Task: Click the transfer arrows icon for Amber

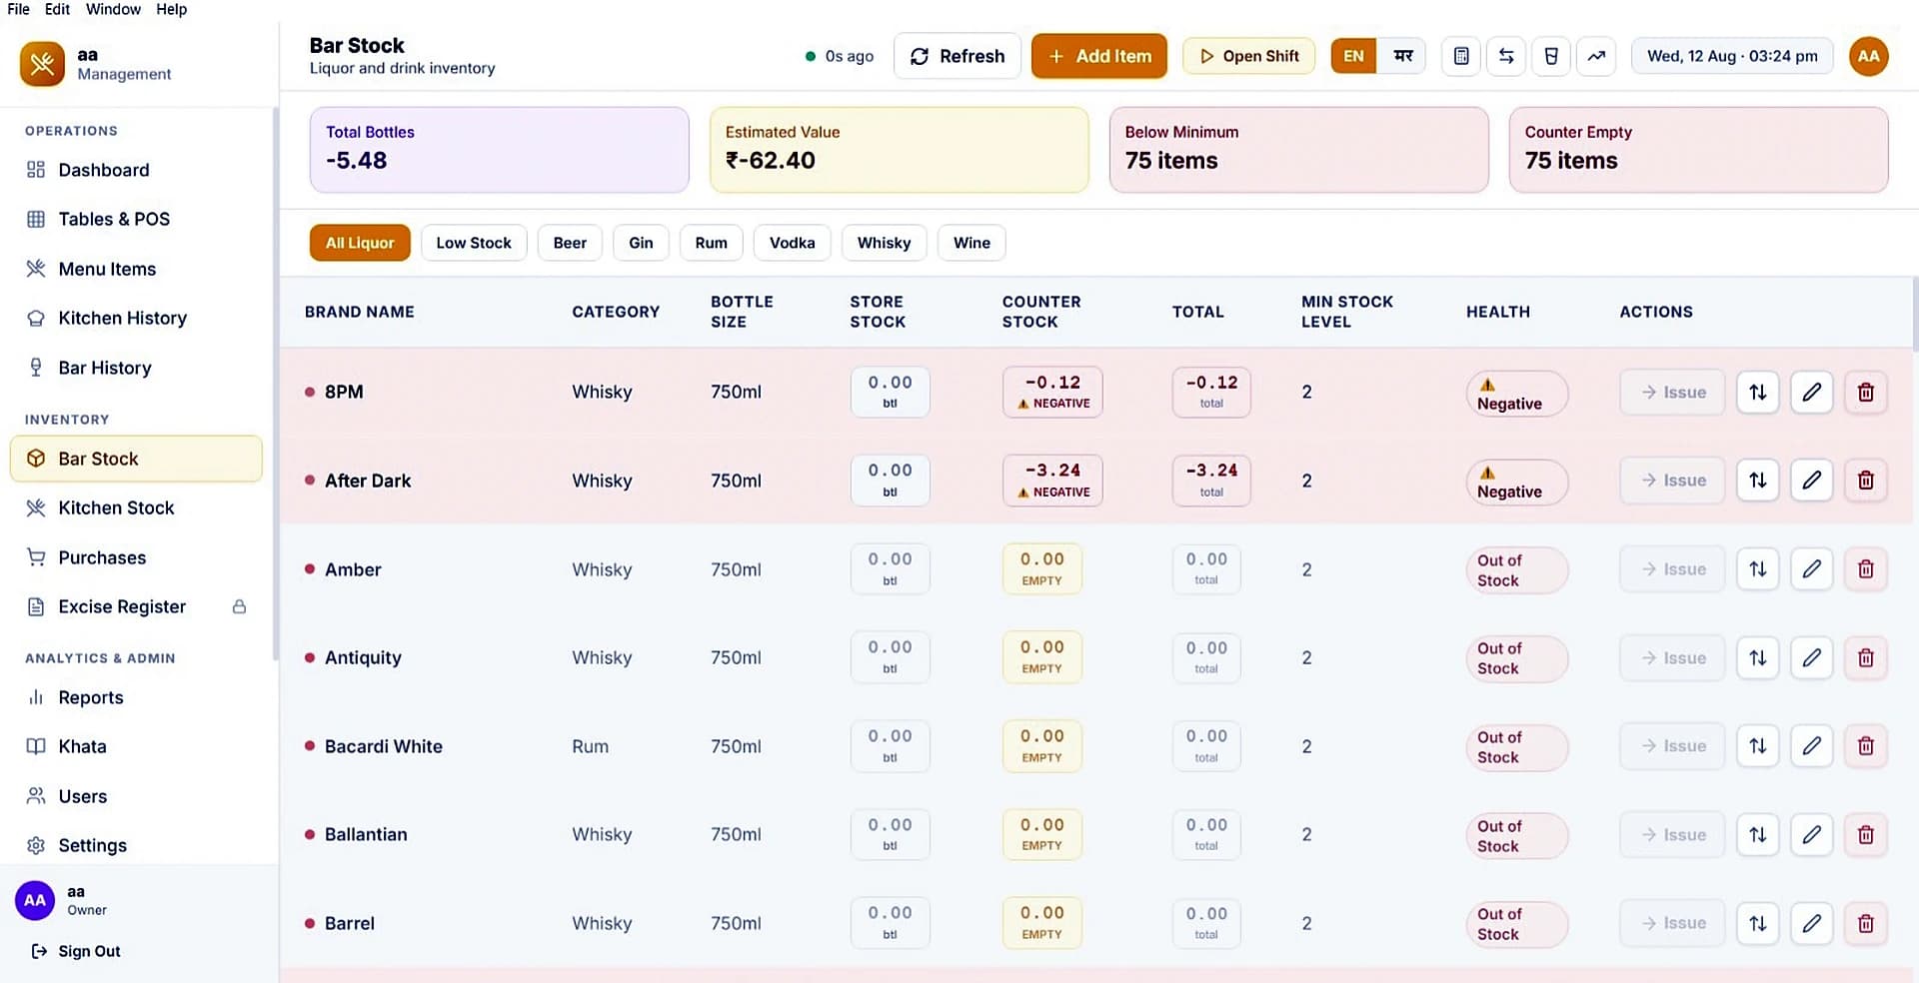Action: [1758, 569]
